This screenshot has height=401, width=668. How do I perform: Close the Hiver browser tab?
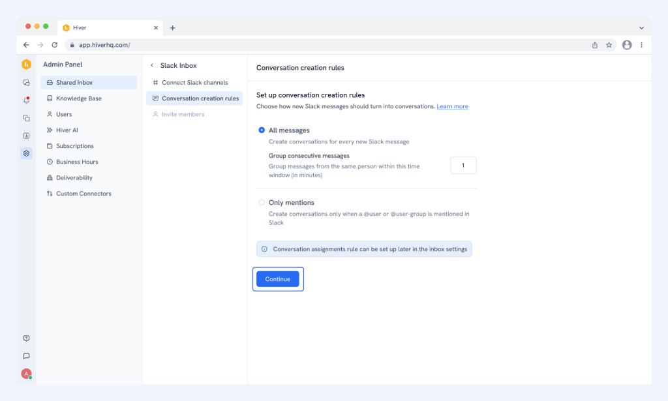[156, 27]
